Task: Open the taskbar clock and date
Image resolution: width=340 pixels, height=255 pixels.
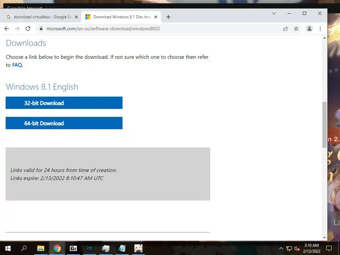Action: [311, 248]
